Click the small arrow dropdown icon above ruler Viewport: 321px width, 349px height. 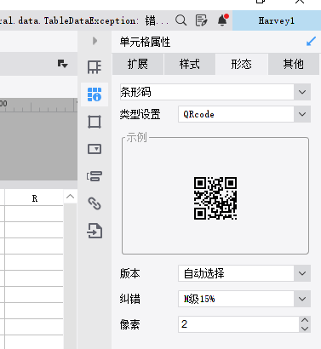(x=62, y=64)
